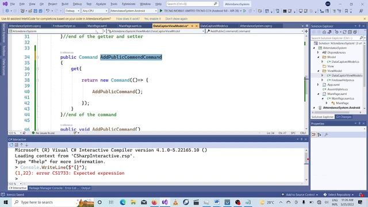Click Select Repository in the status bar
Image resolution: width=368 pixels, height=207 pixels.
339,194
